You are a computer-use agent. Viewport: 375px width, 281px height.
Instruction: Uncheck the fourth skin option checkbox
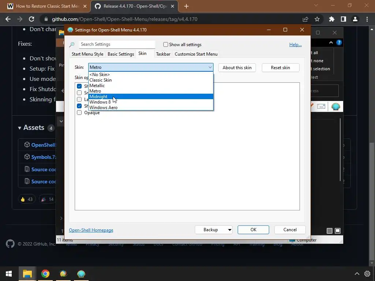tap(79, 106)
